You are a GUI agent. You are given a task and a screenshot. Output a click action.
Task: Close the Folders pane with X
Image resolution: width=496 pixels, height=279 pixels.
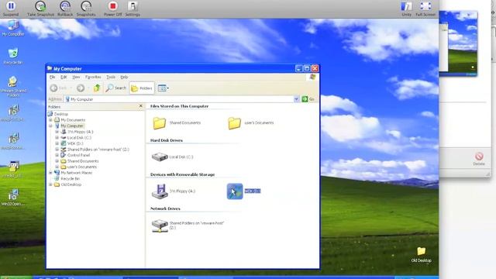point(141,106)
